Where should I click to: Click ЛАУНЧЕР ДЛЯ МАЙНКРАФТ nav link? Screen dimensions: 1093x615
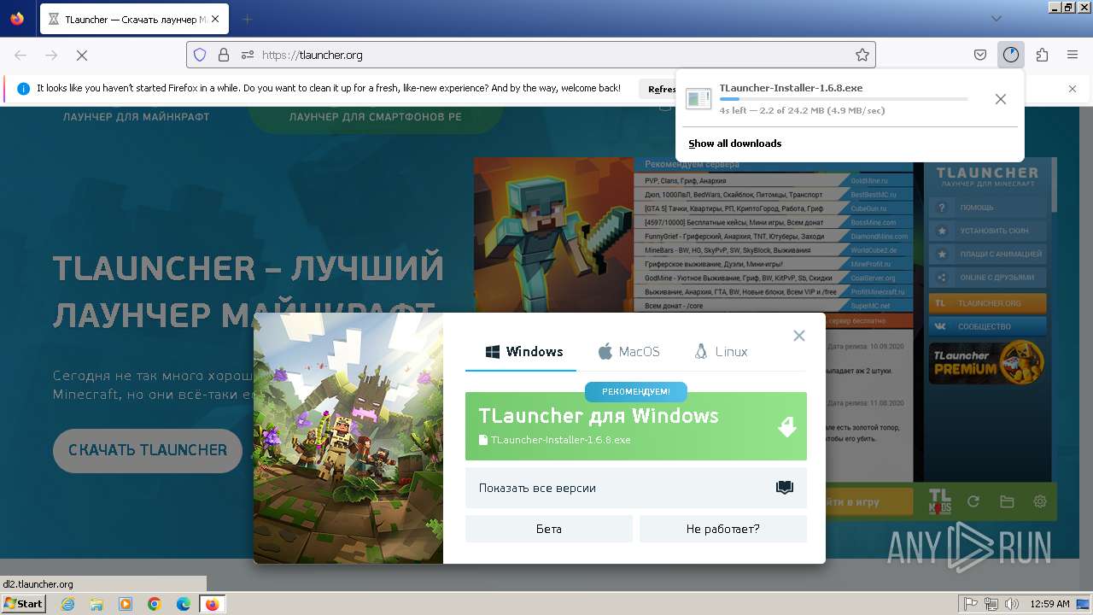(136, 116)
